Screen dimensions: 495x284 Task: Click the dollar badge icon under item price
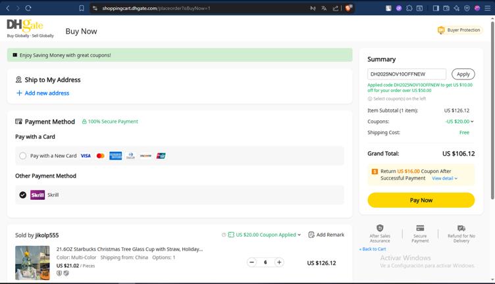(x=59, y=273)
